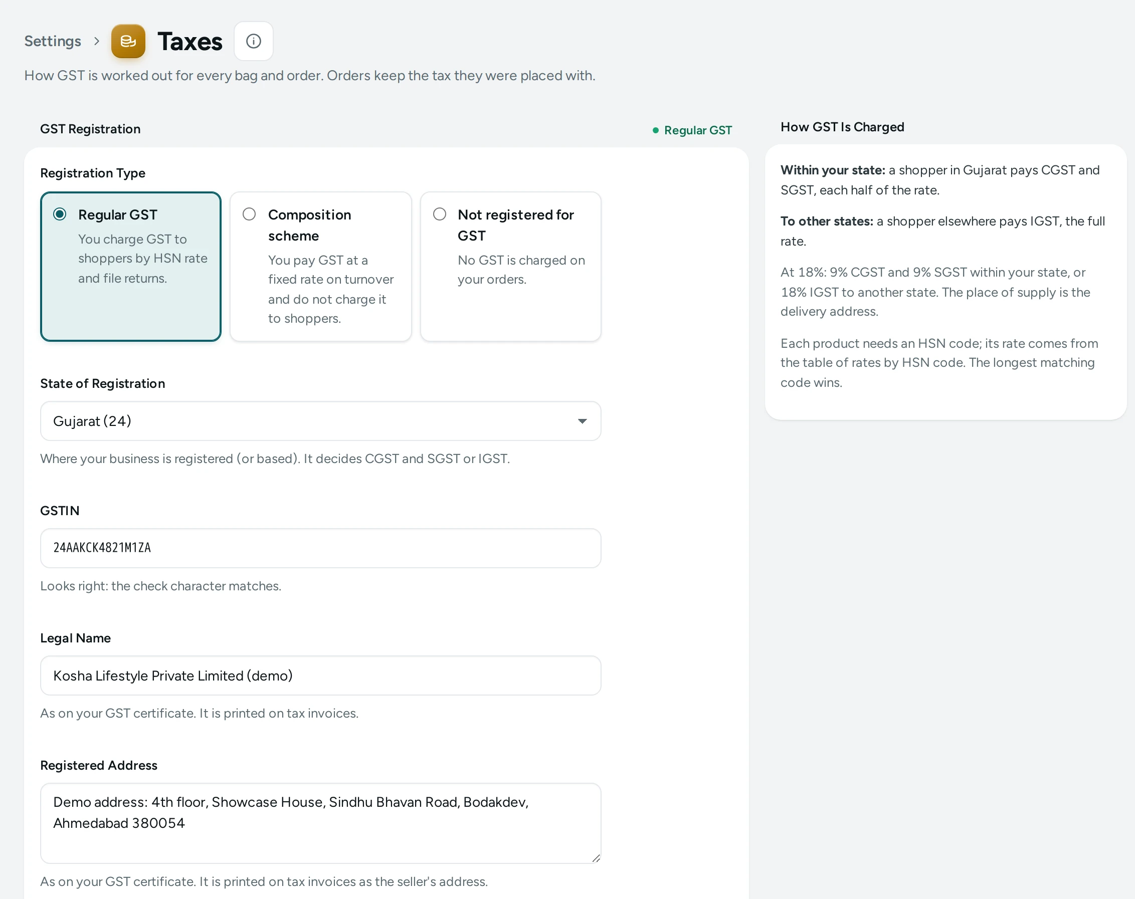Click the 'Where your business is registered' hint

[275, 459]
